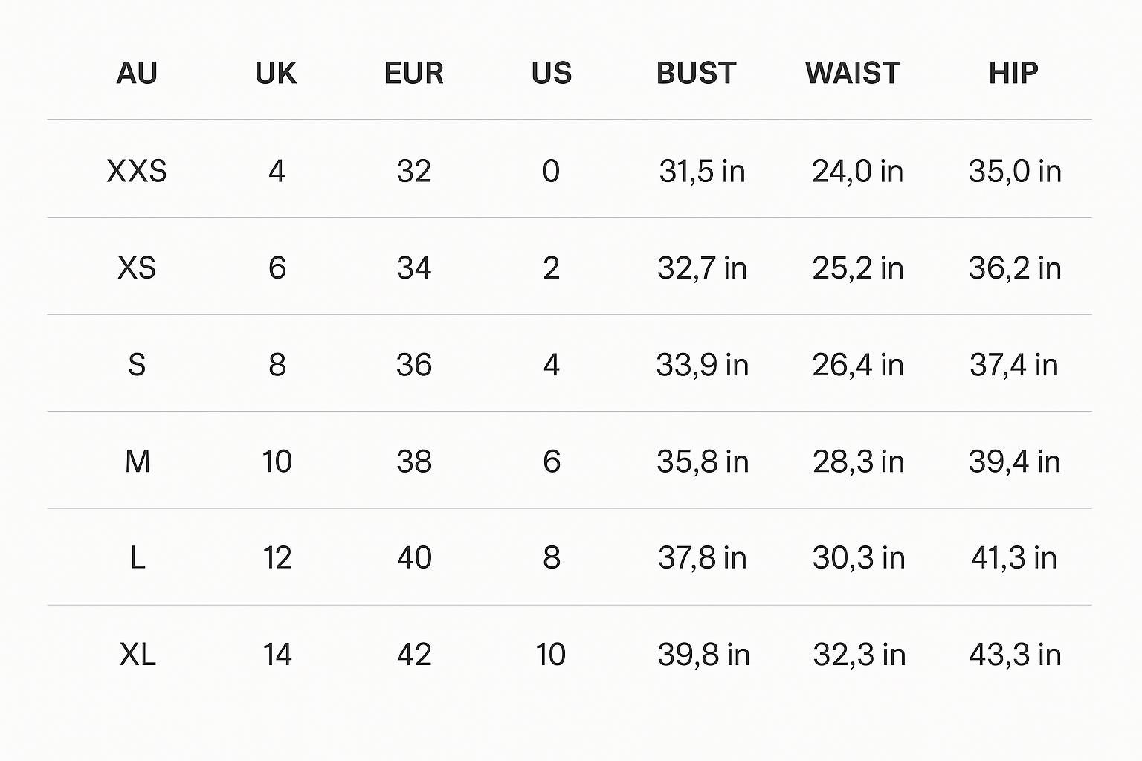This screenshot has width=1142, height=761.
Task: Click the 31,5 in bust value
Action: pos(702,172)
